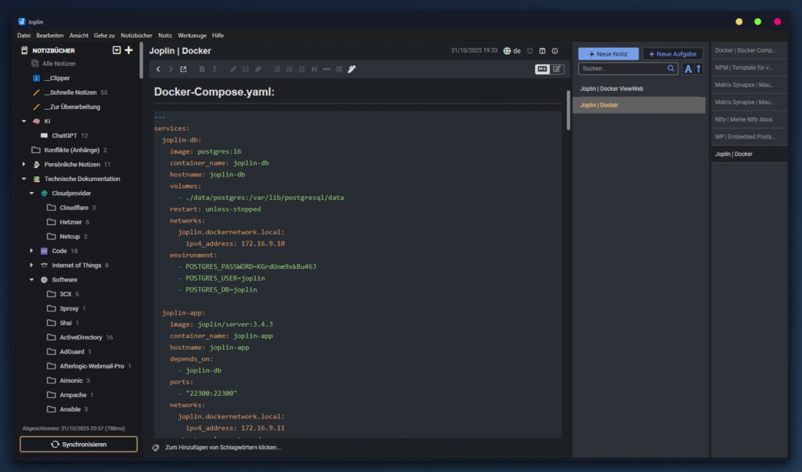The image size is (802, 472).
Task: Switch to the rich text editor toggle
Action: pyautogui.click(x=557, y=69)
